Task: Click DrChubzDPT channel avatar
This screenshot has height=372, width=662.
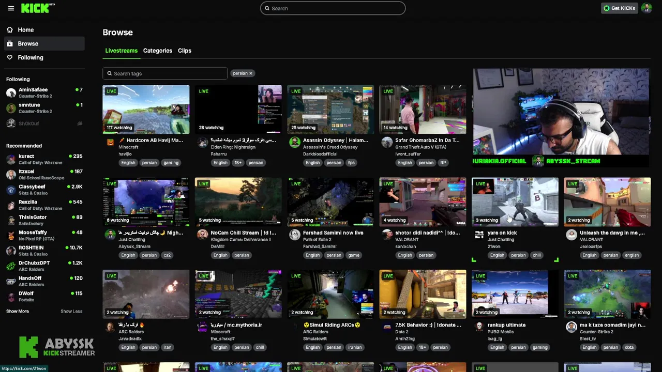Action: [x=11, y=266]
